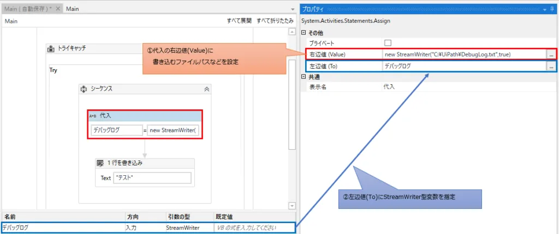Toggle the プライベート checkbox
The width and height of the screenshot is (559, 234).
point(388,43)
